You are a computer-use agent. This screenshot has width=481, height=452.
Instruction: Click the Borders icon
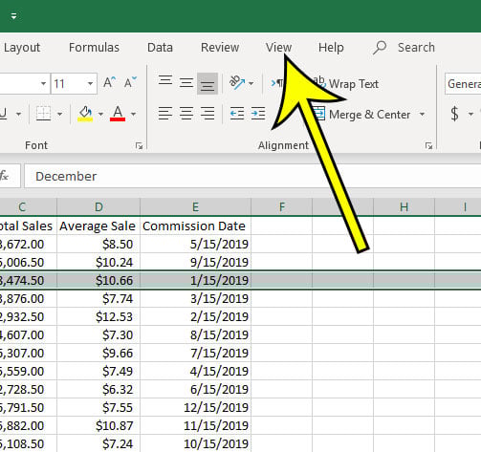pyautogui.click(x=43, y=114)
